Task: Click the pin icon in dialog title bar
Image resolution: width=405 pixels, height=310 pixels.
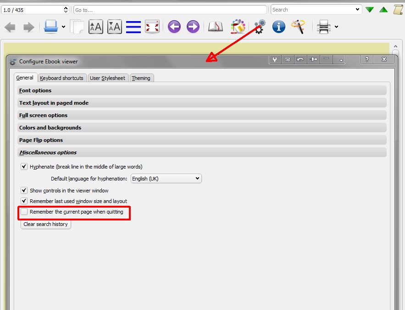Action: coord(314,59)
